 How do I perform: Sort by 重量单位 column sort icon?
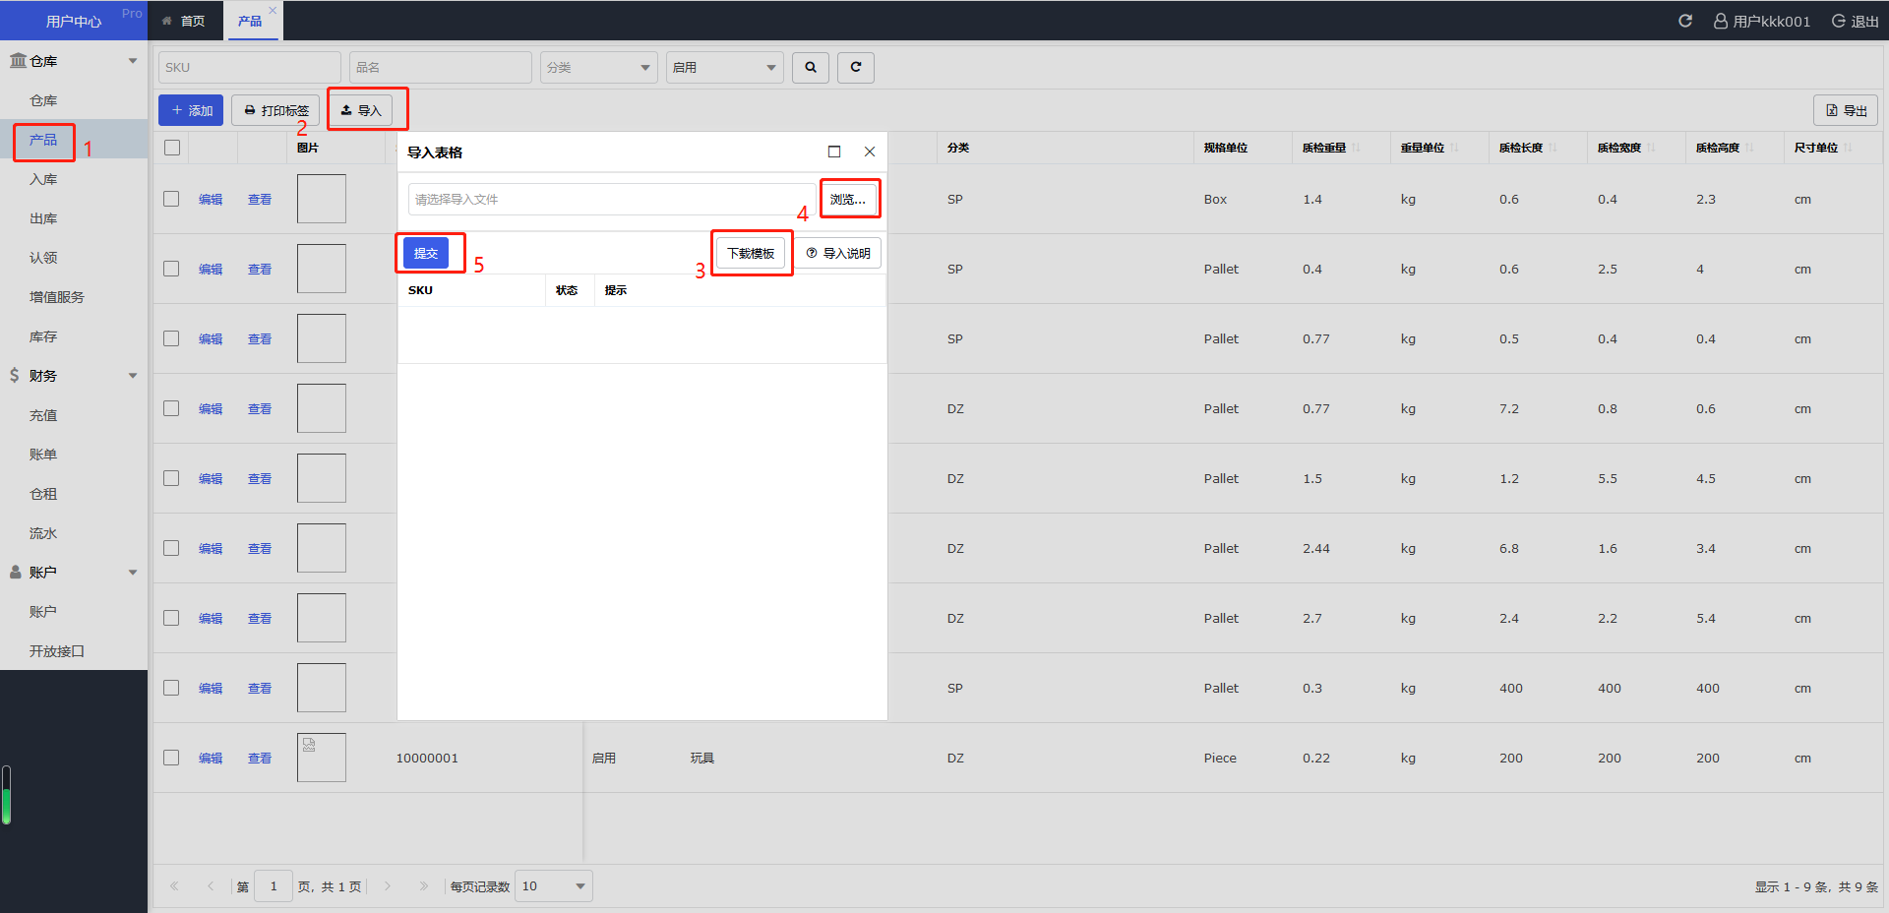click(x=1454, y=148)
